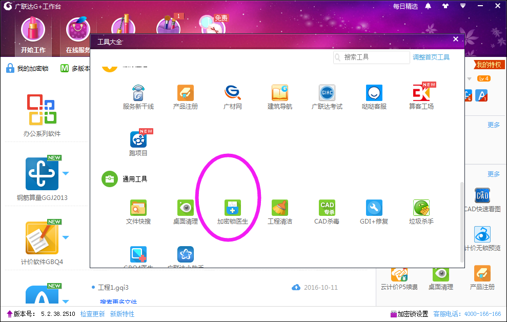
Task: Click toolbar icon with badge 1
Action: [169, 24]
